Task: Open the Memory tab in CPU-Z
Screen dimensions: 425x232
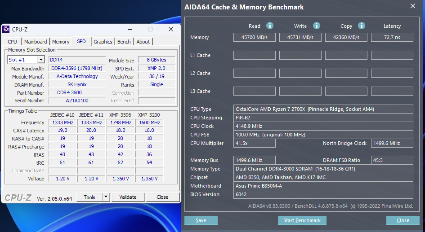Action: coord(61,42)
